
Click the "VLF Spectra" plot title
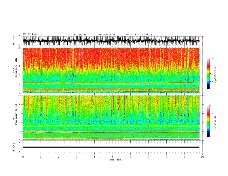[x=33, y=35]
